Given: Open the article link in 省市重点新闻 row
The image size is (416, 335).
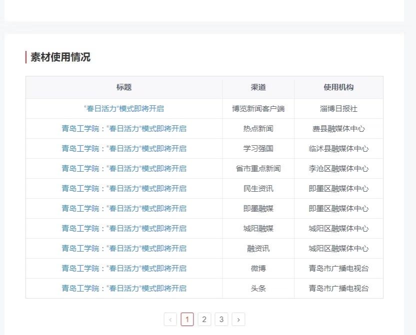Looking at the screenshot, I should click(x=124, y=168).
